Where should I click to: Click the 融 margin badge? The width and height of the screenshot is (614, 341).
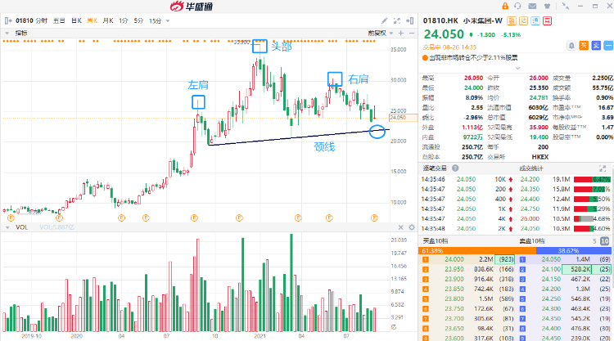click(512, 20)
